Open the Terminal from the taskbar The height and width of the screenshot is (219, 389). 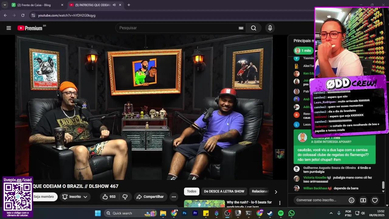249,213
